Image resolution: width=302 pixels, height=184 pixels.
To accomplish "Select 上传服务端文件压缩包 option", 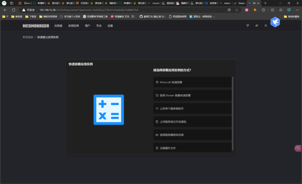I will 192,121.
